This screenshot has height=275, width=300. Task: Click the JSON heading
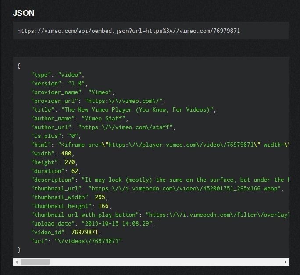[24, 13]
